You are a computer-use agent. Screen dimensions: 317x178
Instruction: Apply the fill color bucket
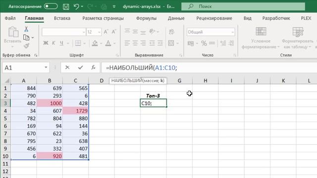(95, 43)
